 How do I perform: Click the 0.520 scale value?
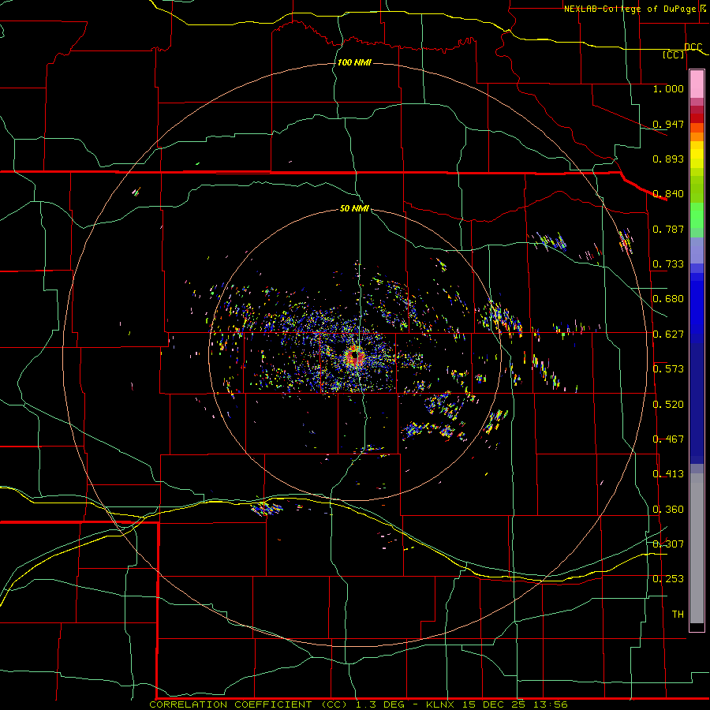click(668, 405)
